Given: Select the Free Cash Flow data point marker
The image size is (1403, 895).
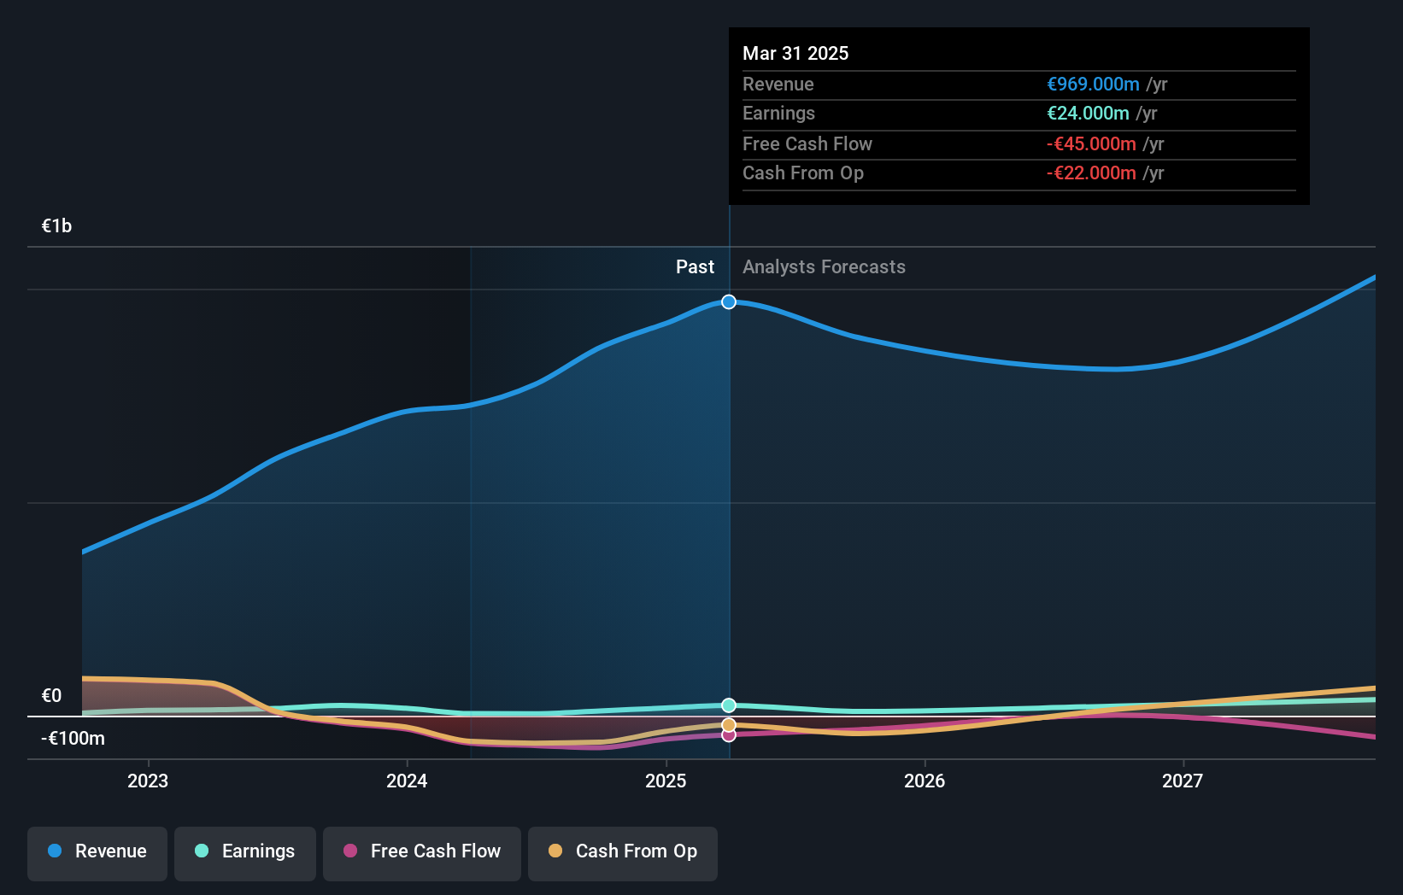Looking at the screenshot, I should tap(729, 734).
